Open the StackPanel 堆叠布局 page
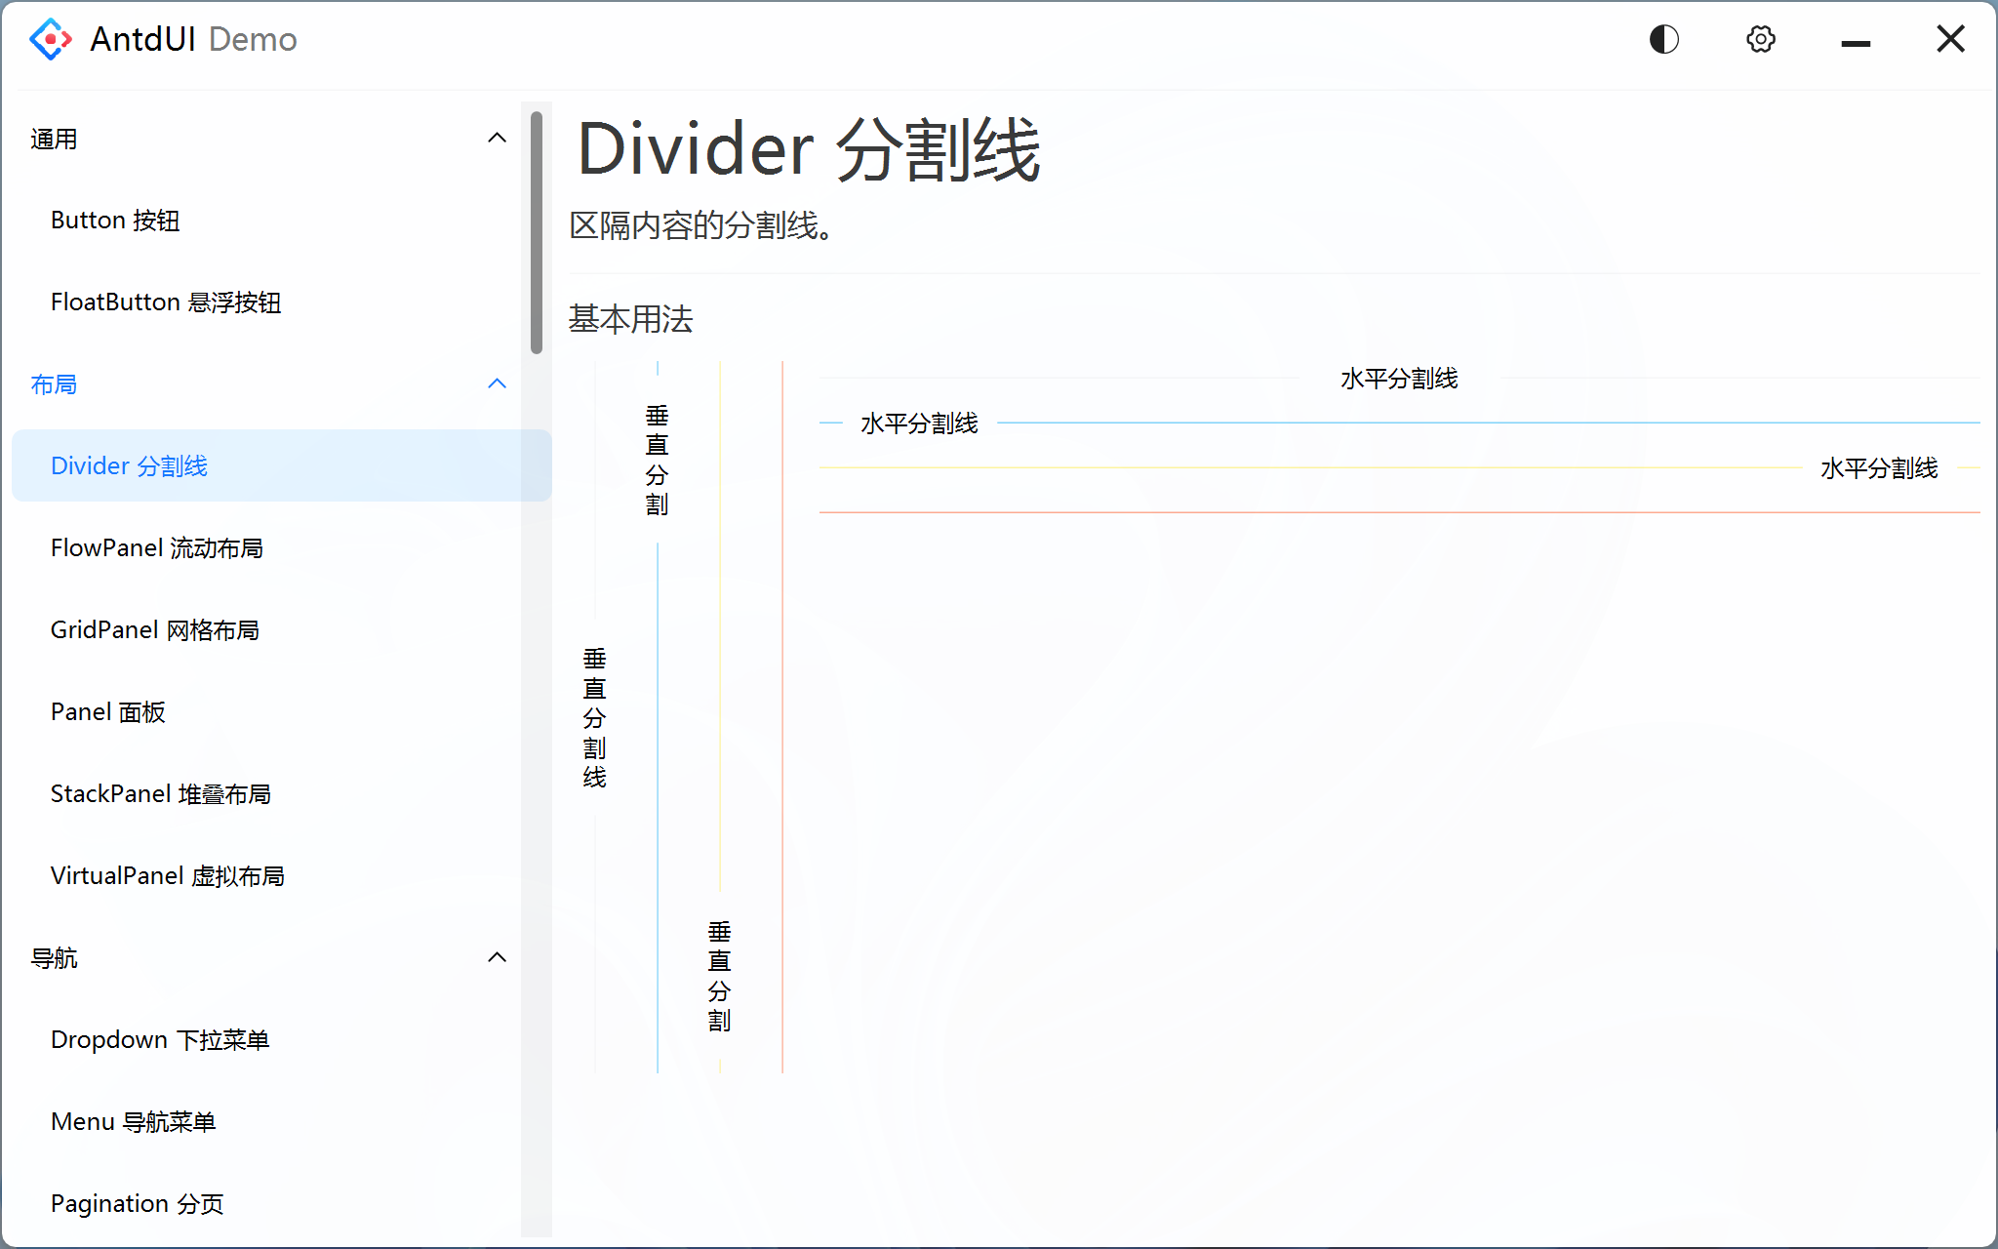The width and height of the screenshot is (1998, 1249). [161, 793]
